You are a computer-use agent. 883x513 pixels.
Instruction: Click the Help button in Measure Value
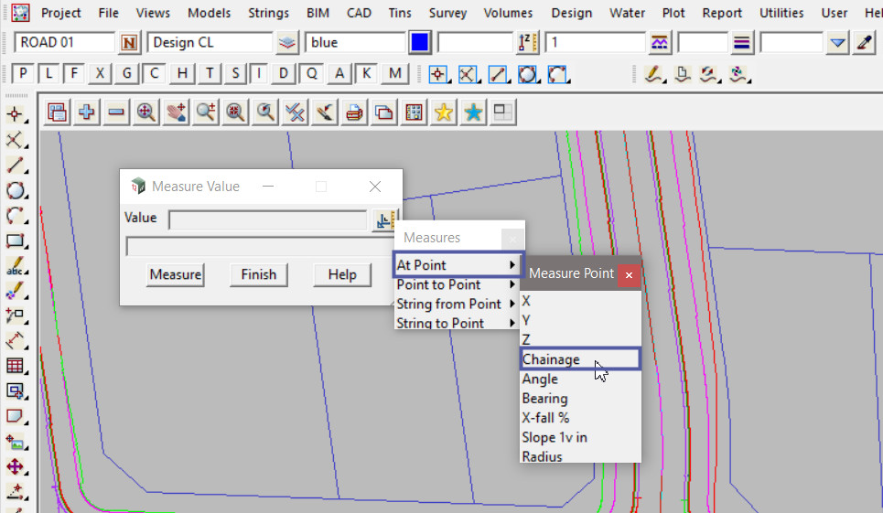point(342,274)
